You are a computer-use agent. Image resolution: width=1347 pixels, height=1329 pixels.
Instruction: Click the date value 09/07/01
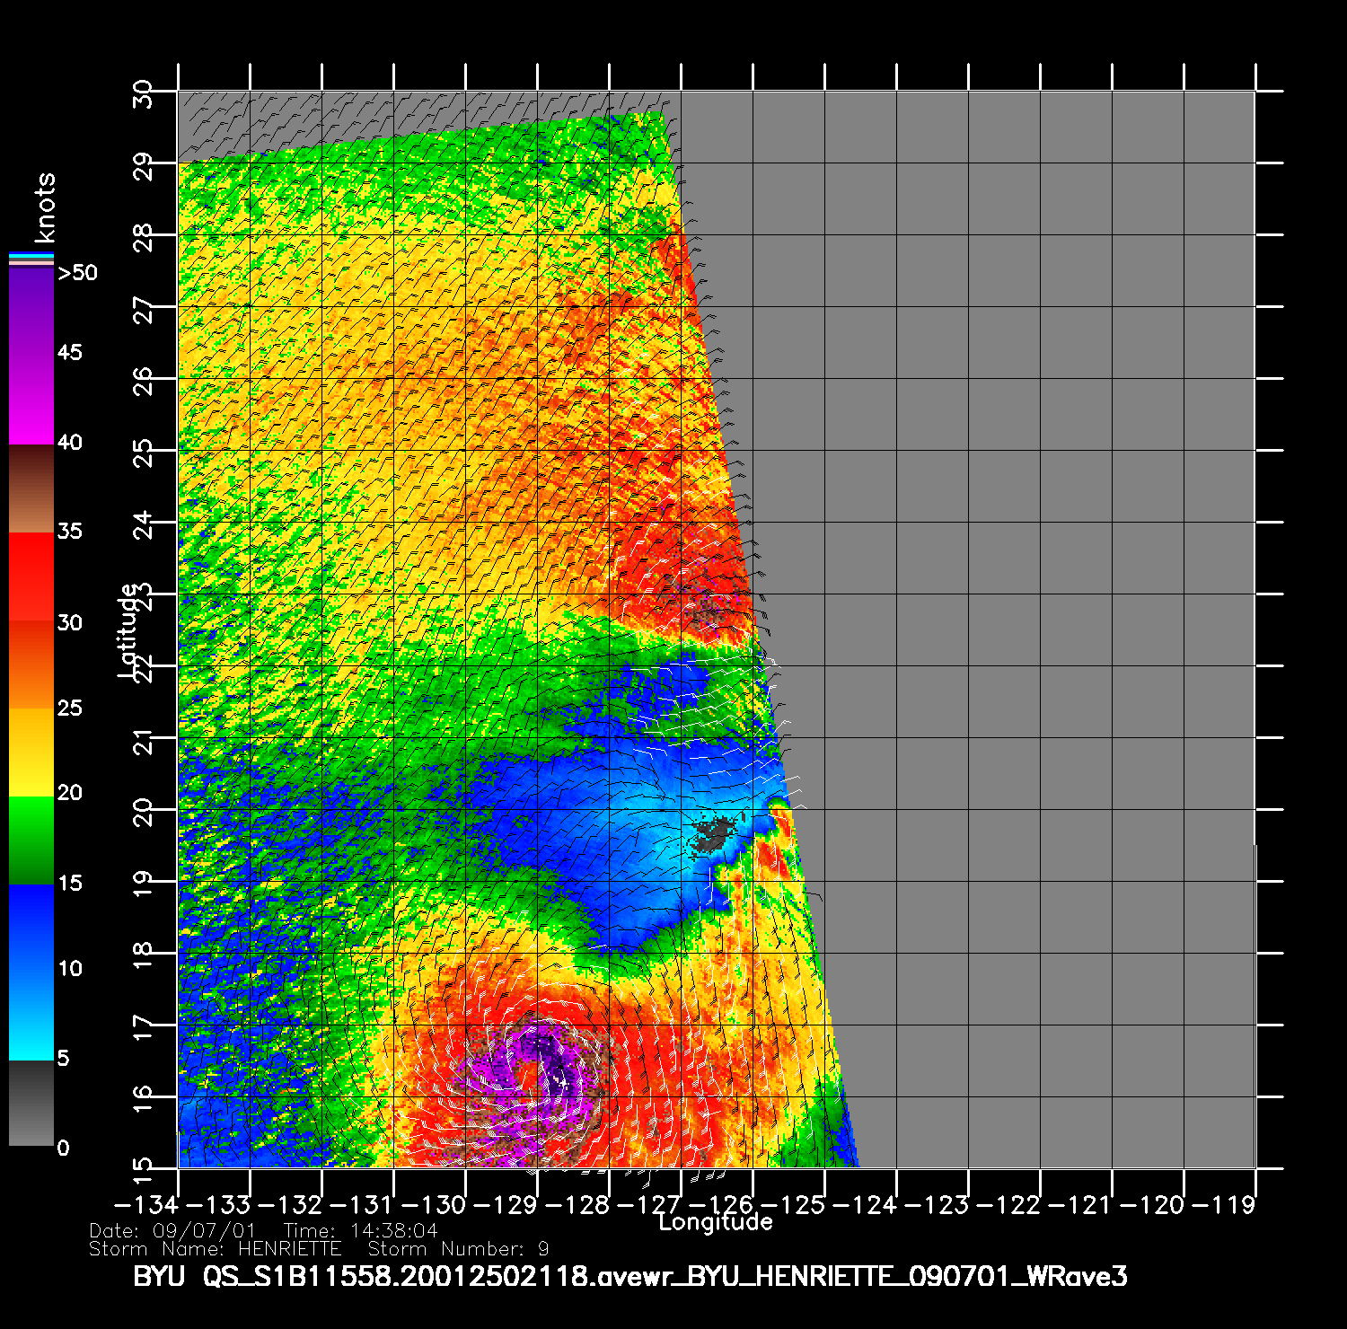coord(205,1231)
